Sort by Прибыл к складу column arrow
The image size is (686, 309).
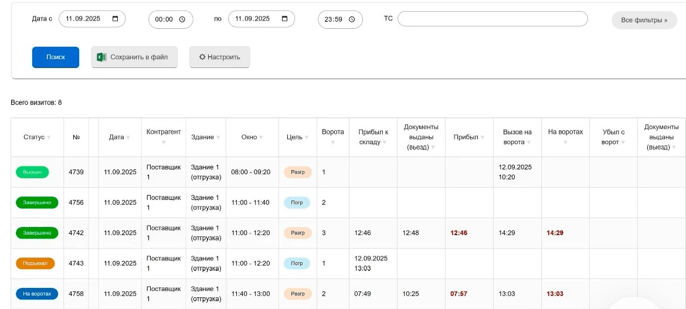click(384, 142)
